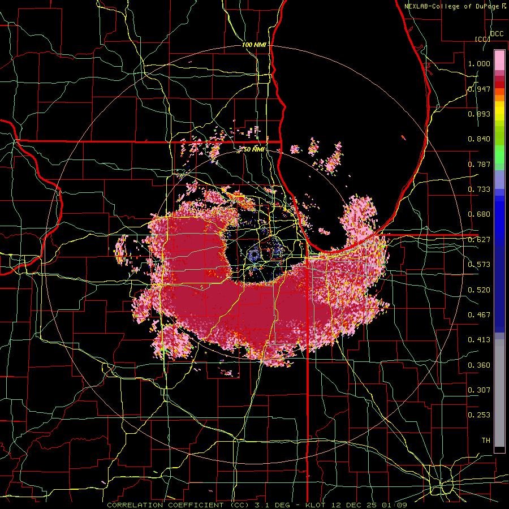Click the DCC label above the legend
The width and height of the screenshot is (509, 509).
coord(497,34)
